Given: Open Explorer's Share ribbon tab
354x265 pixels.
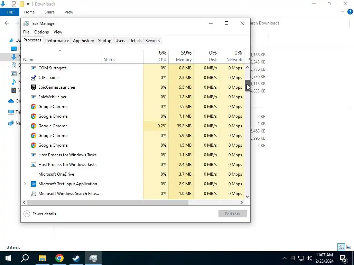Looking at the screenshot, I should [x=49, y=12].
